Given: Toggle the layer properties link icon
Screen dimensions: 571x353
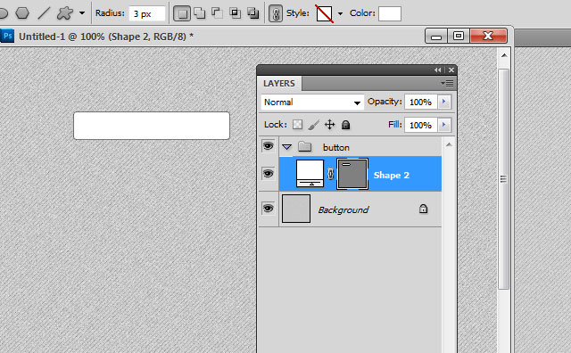Looking at the screenshot, I should [x=276, y=14].
